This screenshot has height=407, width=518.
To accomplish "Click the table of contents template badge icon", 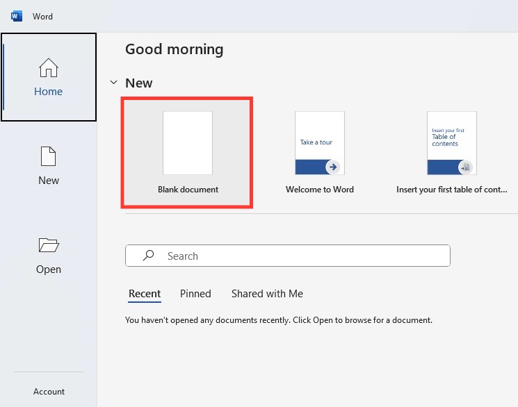I will [x=465, y=167].
